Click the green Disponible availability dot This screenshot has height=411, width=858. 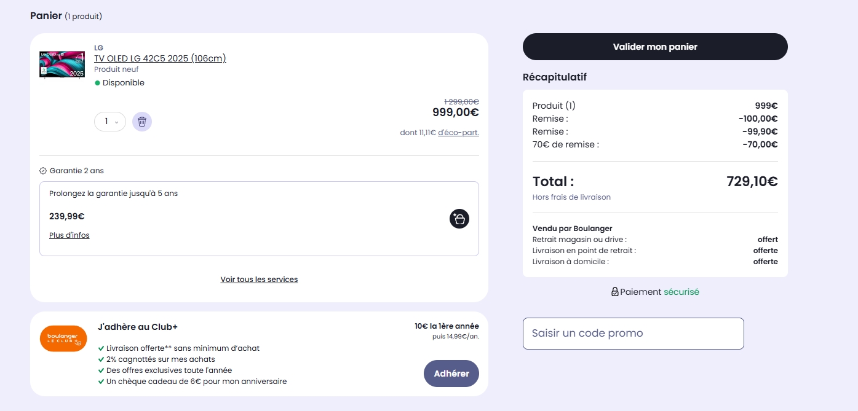[97, 83]
